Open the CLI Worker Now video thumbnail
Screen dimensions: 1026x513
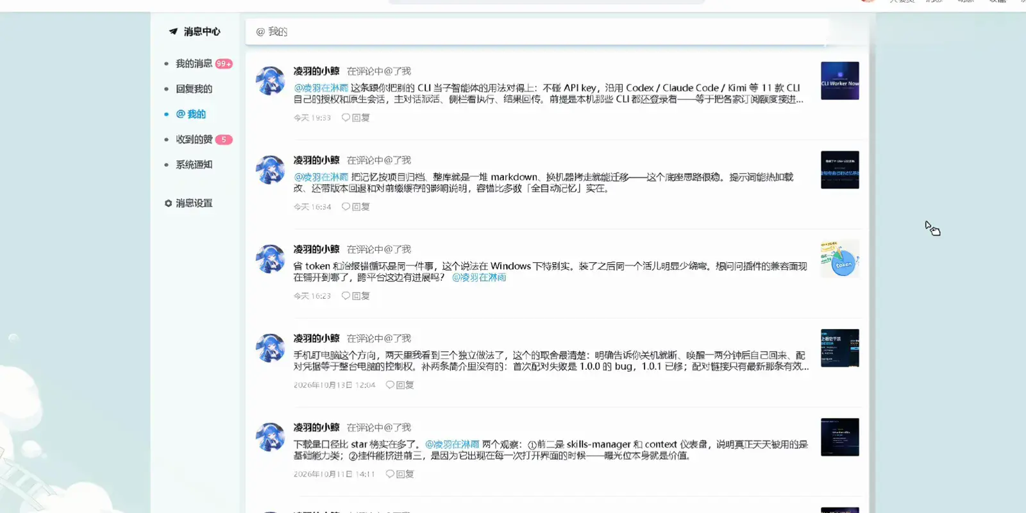click(840, 81)
